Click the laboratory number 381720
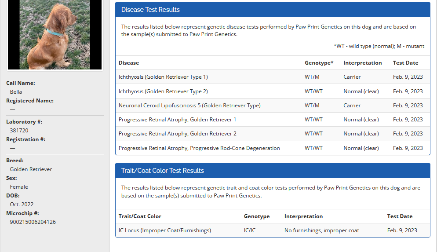 pos(19,131)
